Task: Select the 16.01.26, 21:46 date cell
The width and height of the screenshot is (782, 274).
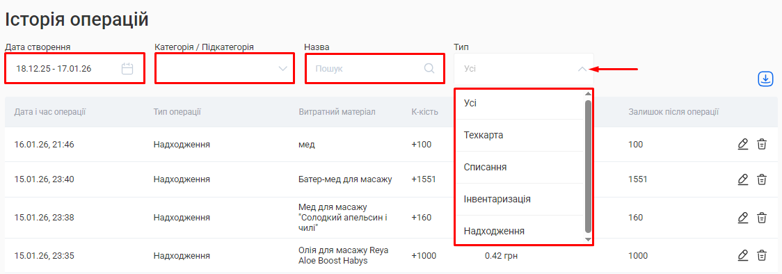Action: coord(45,145)
